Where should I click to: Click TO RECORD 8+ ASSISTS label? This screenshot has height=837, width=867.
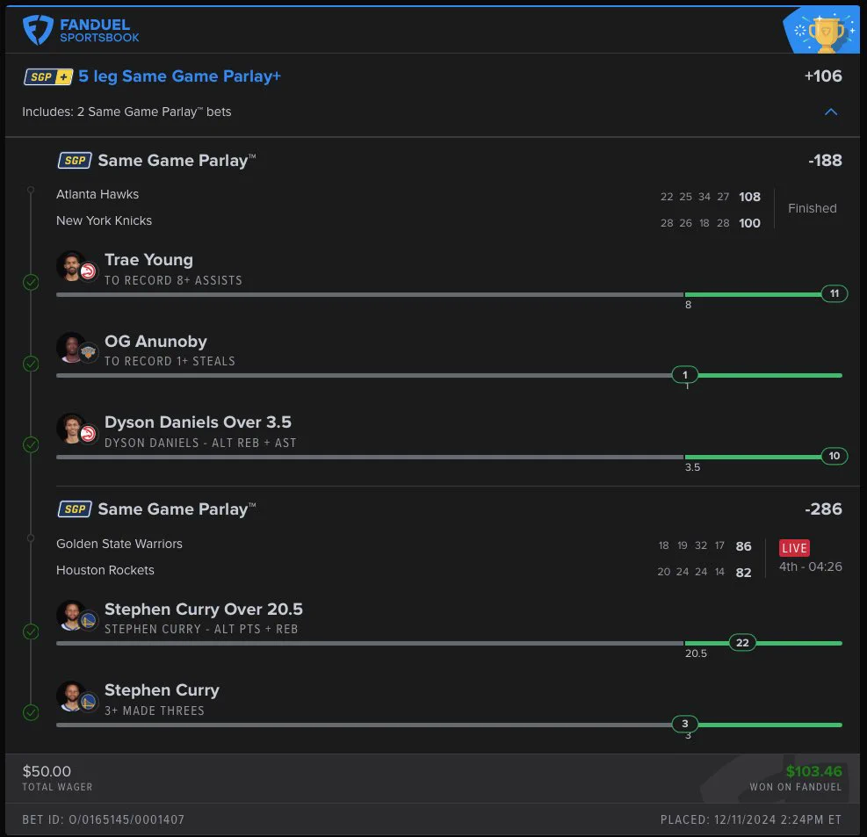coord(173,281)
